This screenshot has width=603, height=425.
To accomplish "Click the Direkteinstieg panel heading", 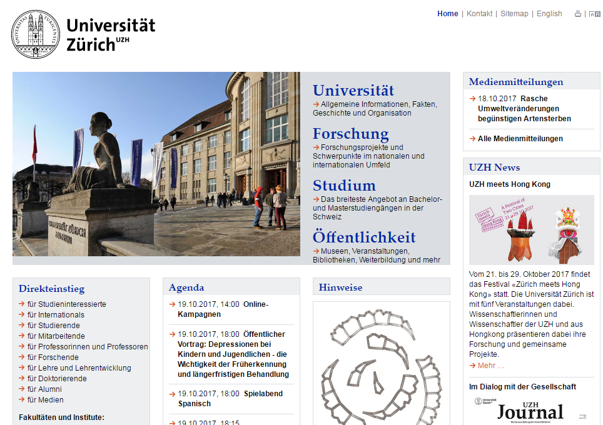I will click(51, 289).
